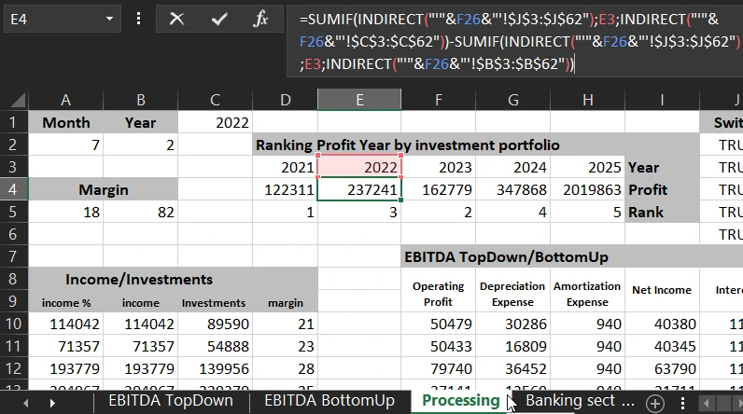Select column H header
Screen dimensions: 743x414
coord(587,100)
